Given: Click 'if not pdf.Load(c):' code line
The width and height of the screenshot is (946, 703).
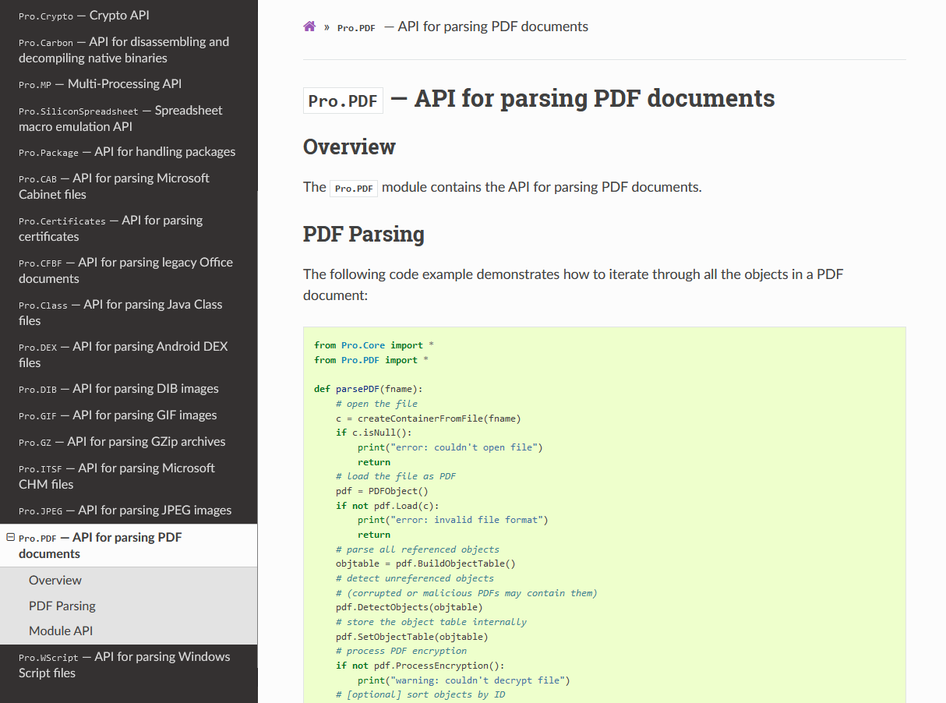Looking at the screenshot, I should [x=387, y=506].
